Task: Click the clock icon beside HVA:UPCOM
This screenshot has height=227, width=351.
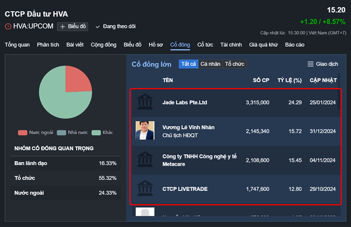Action: pyautogui.click(x=8, y=26)
